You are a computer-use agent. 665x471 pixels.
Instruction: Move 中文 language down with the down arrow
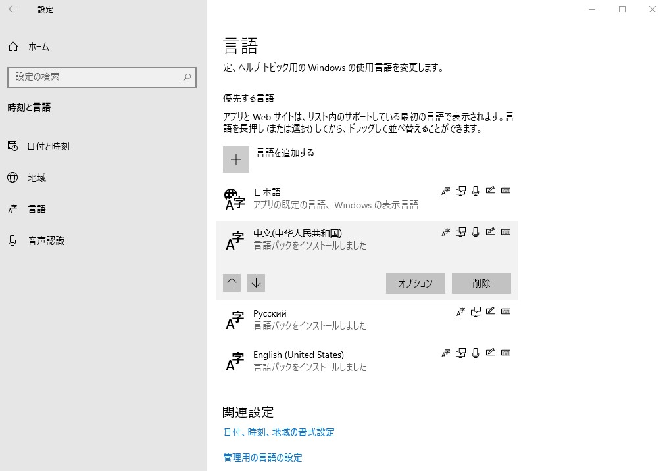[256, 283]
